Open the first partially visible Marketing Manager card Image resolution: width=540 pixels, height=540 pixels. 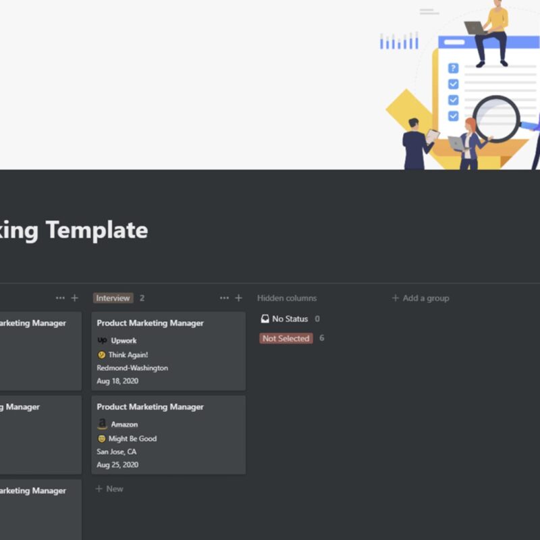click(40, 351)
